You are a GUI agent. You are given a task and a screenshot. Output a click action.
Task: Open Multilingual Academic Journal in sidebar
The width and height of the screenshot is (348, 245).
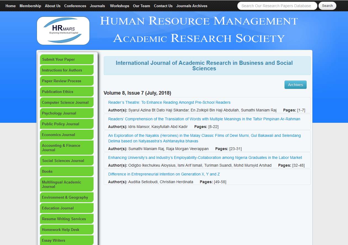[67, 184]
